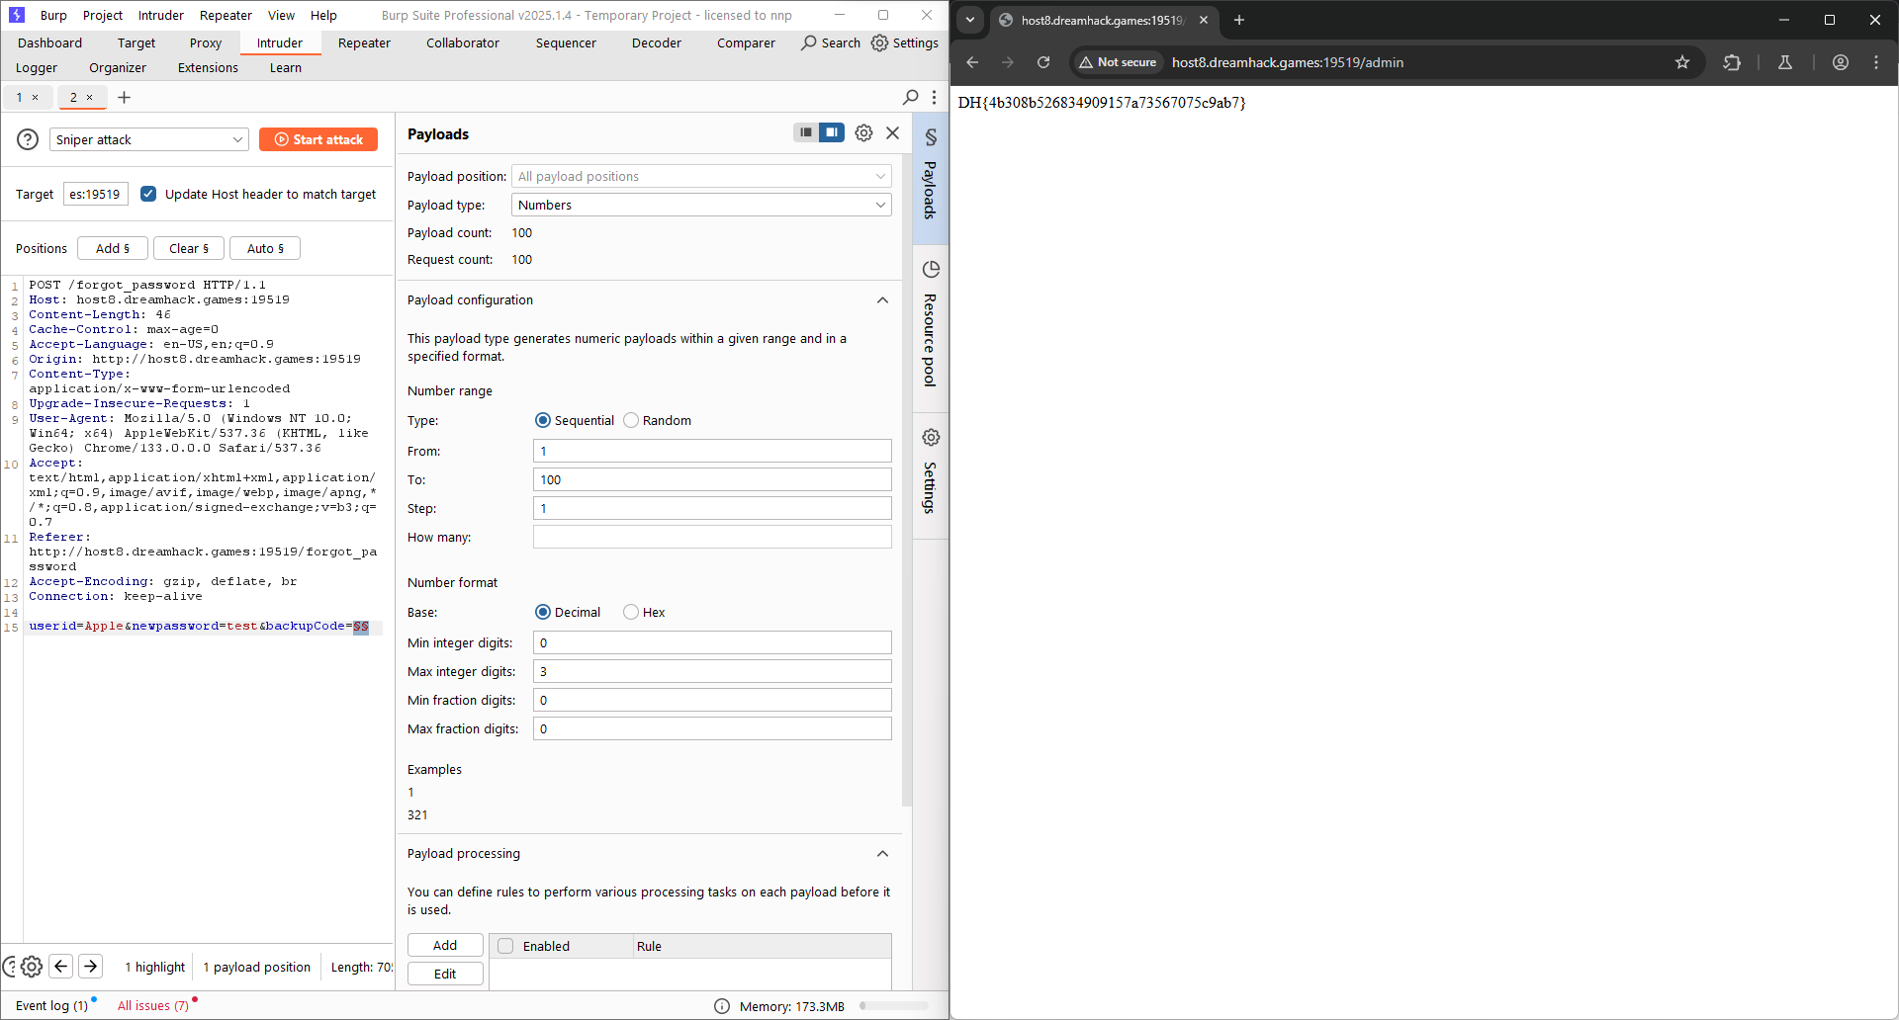The image size is (1899, 1020).
Task: Click browser back arrow
Action: [972, 62]
